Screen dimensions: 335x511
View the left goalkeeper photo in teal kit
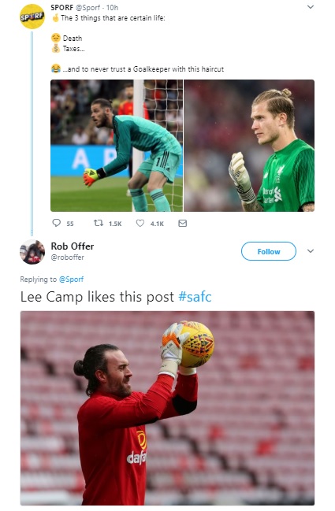117,146
